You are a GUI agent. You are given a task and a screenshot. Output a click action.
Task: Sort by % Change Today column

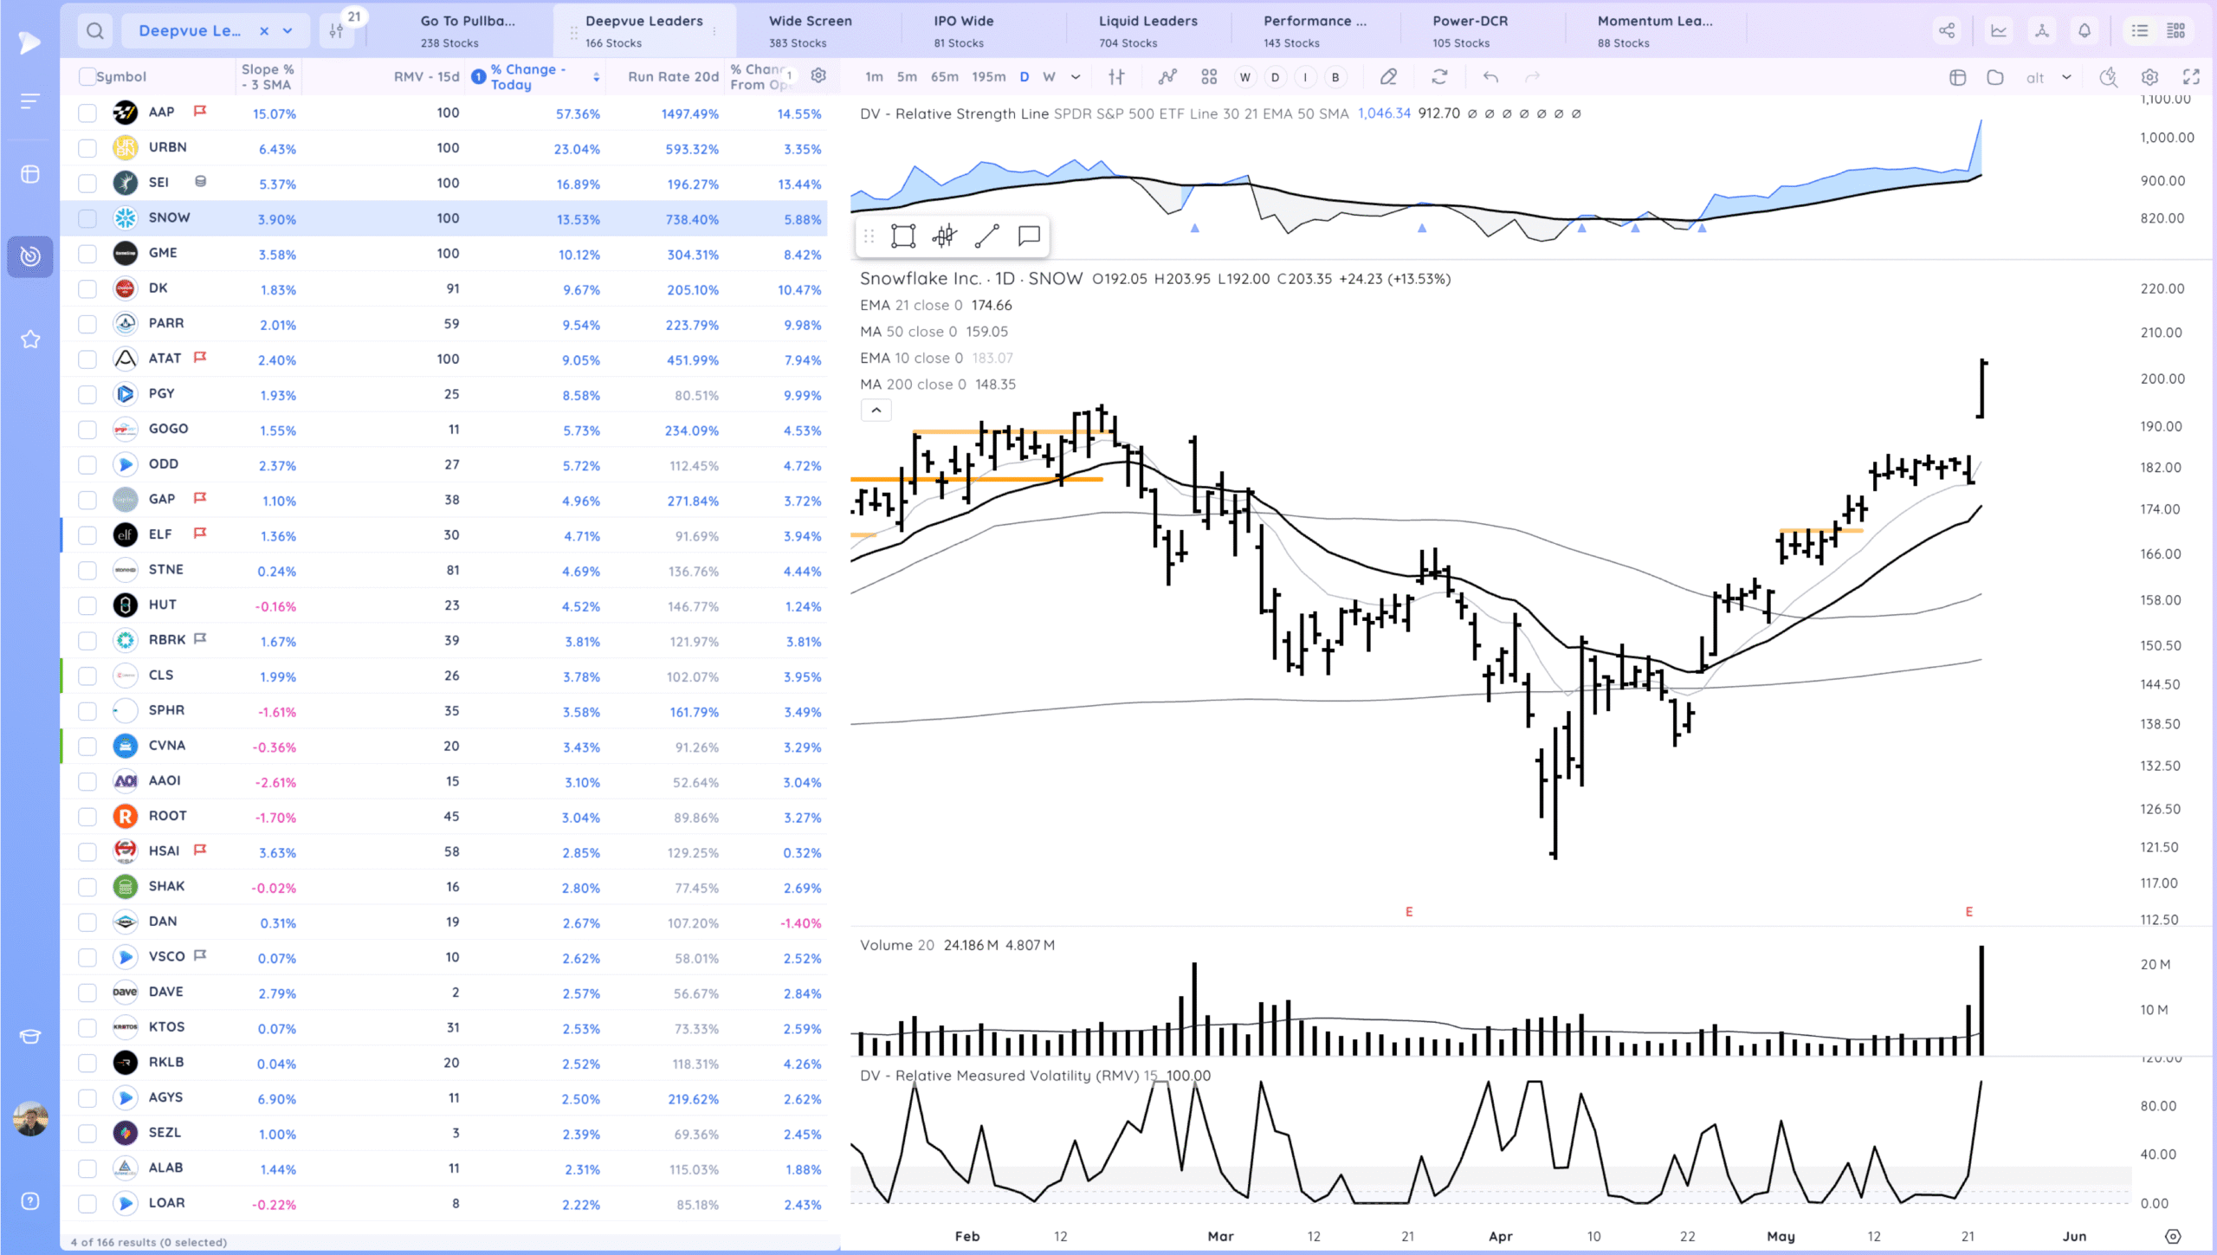(534, 76)
